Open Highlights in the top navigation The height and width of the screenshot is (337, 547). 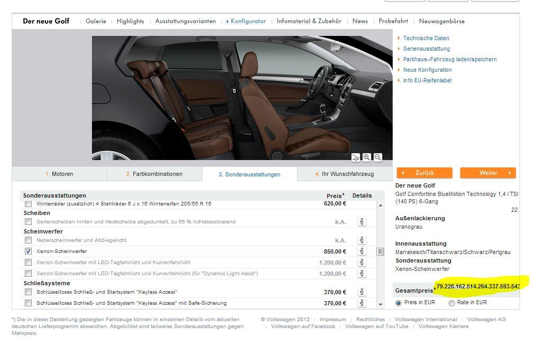tap(130, 21)
